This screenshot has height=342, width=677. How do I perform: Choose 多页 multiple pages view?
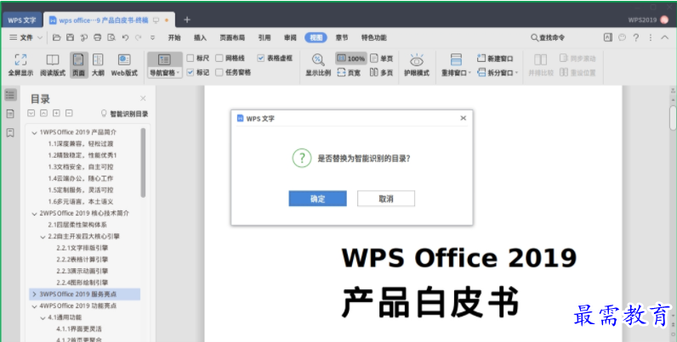(382, 73)
